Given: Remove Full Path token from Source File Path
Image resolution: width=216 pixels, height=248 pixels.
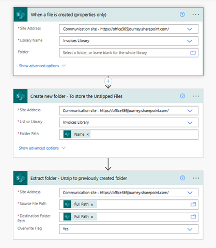Looking at the screenshot, I should click(x=92, y=205).
